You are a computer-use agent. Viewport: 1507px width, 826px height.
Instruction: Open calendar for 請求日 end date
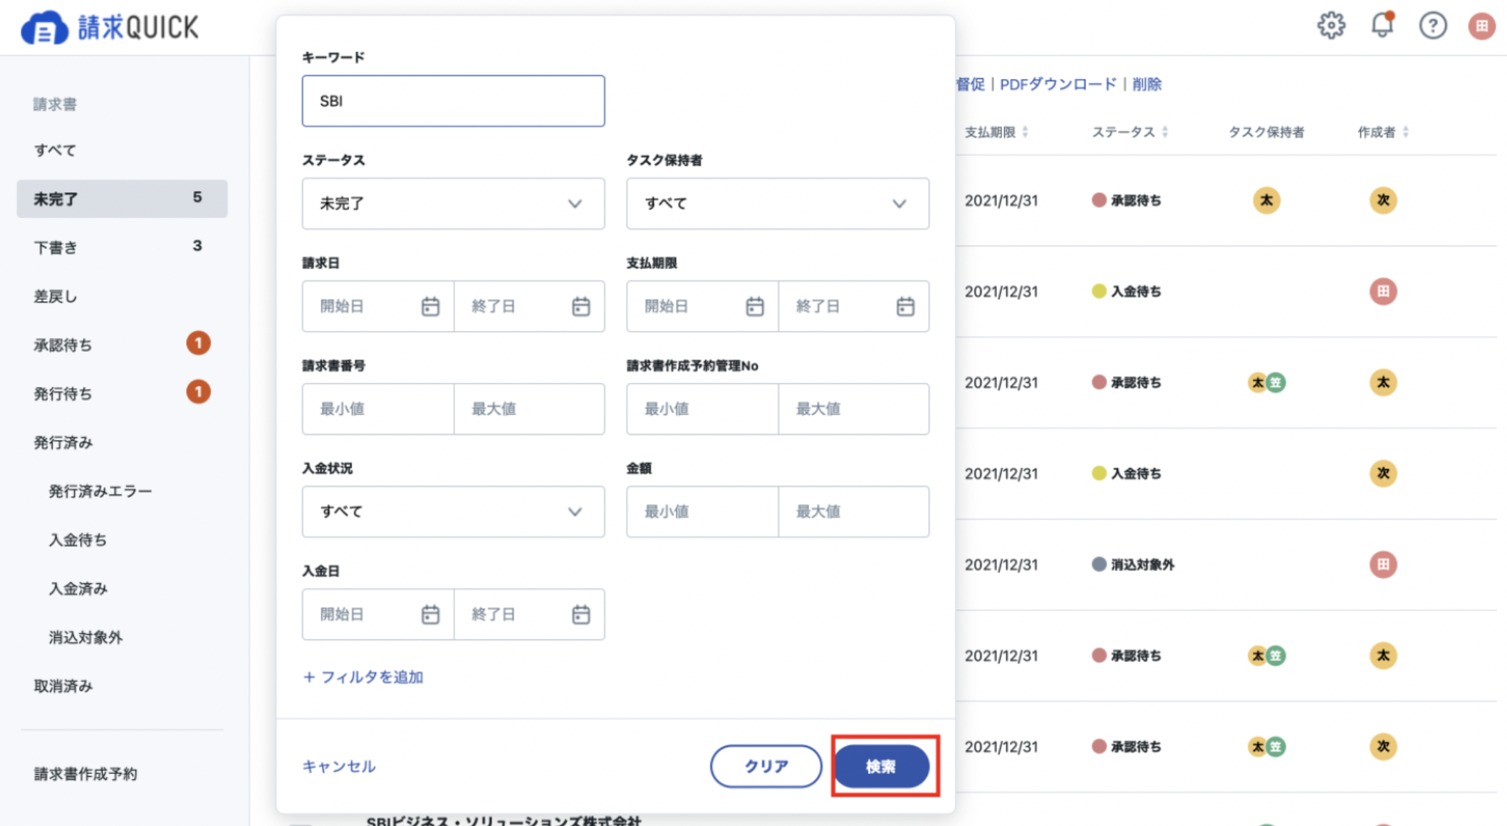pos(580,306)
